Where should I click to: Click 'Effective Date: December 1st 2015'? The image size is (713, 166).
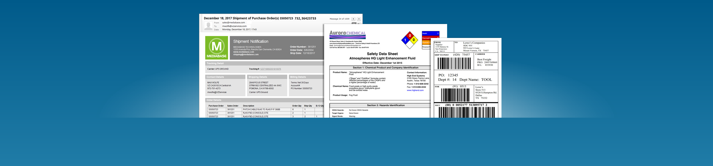382,63
